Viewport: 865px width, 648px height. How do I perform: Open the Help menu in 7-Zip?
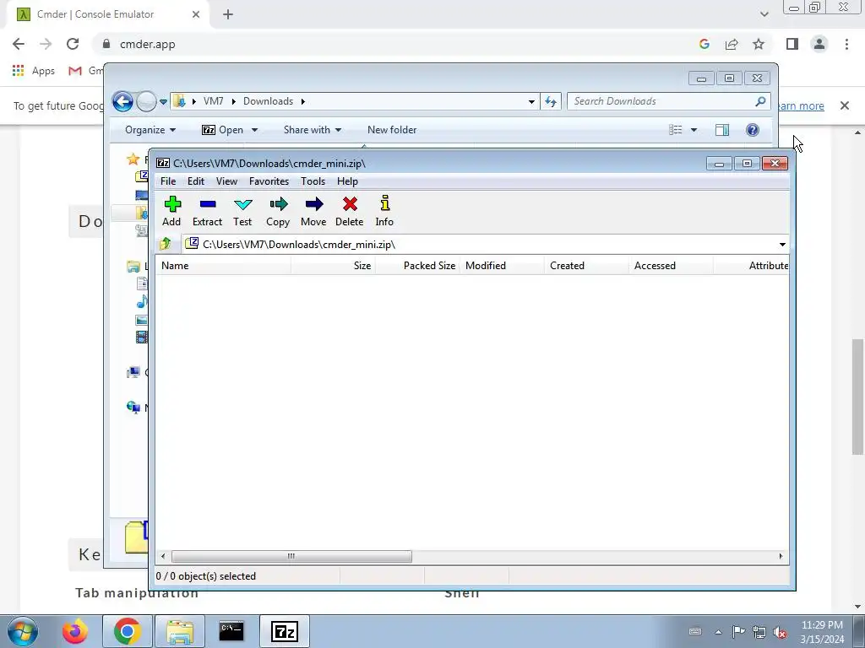(347, 181)
